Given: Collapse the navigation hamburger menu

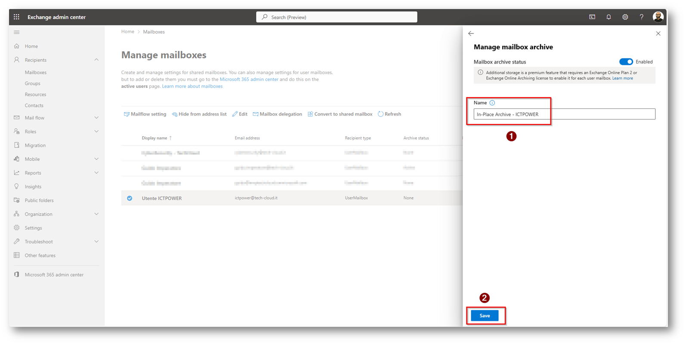Looking at the screenshot, I should [17, 32].
